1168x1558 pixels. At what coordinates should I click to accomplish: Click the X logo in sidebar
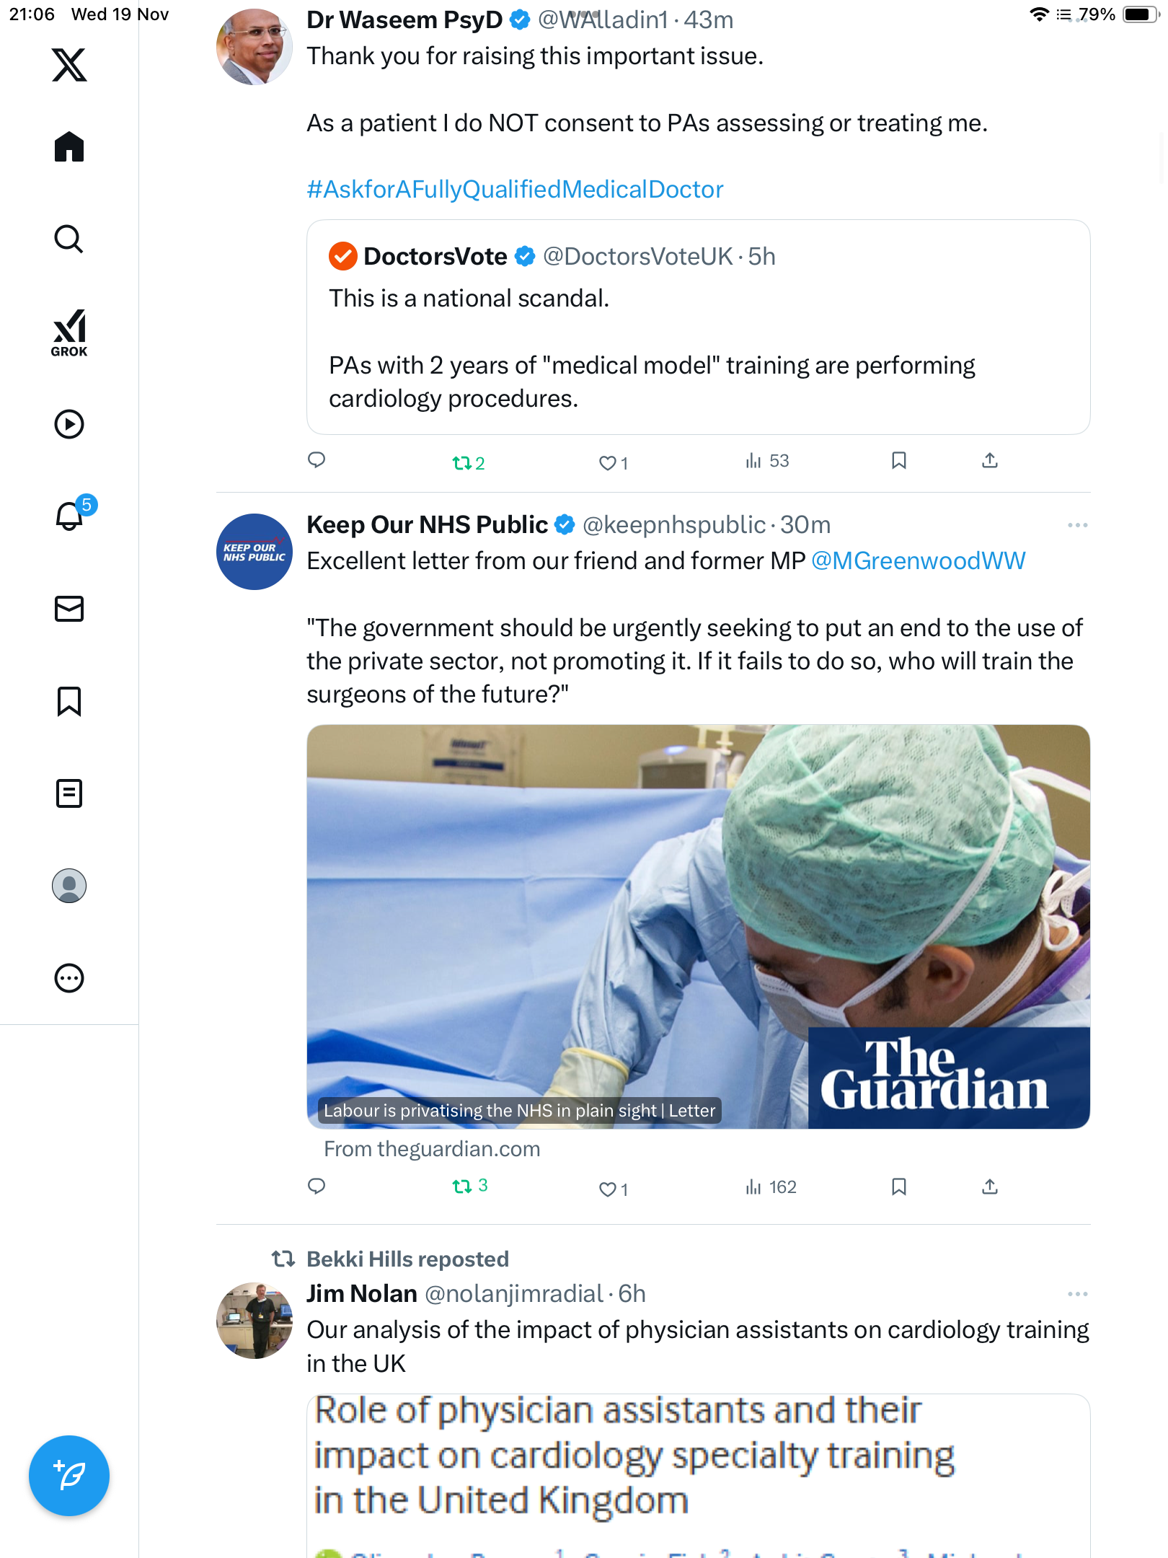click(x=69, y=65)
